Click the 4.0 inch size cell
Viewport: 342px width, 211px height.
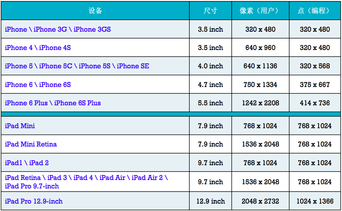[x=210, y=66]
